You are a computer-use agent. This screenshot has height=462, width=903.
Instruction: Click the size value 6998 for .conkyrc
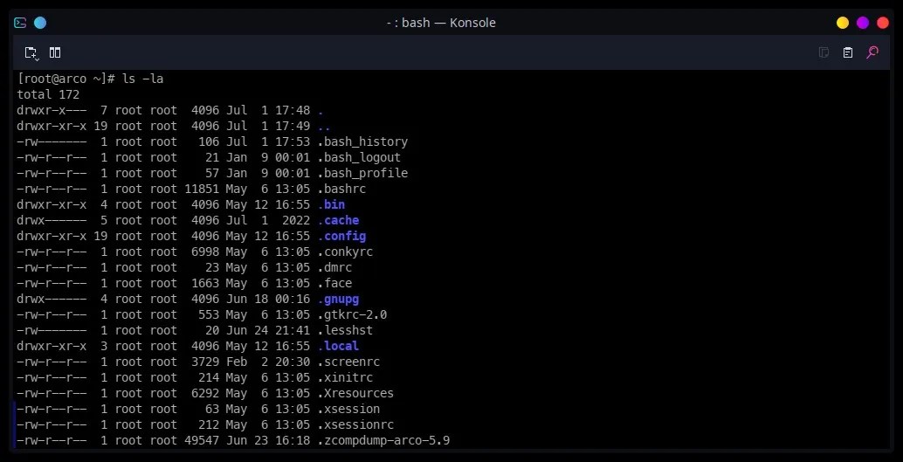(x=205, y=252)
